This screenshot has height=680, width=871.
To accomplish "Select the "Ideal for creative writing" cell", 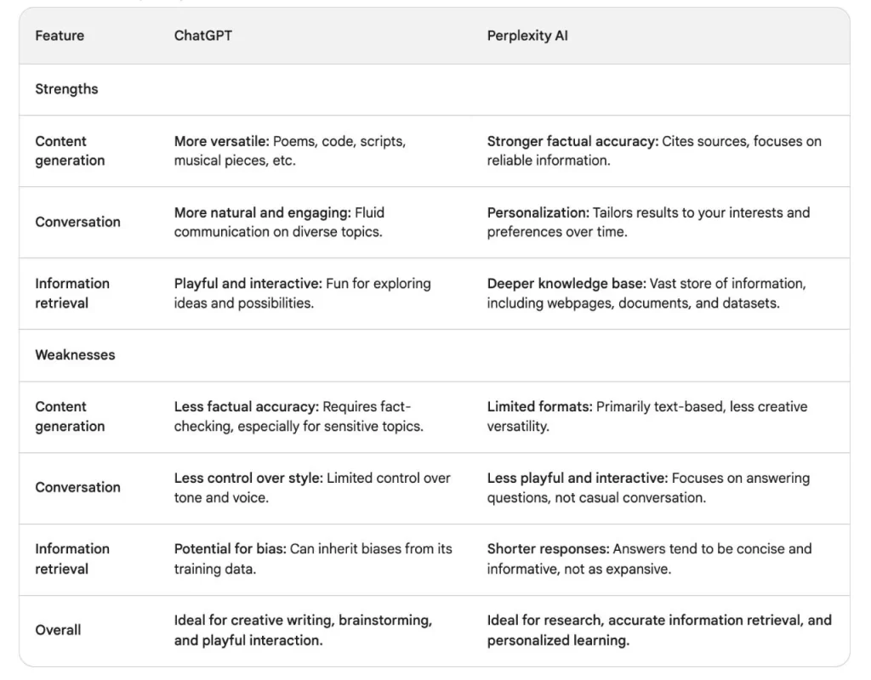I will pyautogui.click(x=303, y=630).
